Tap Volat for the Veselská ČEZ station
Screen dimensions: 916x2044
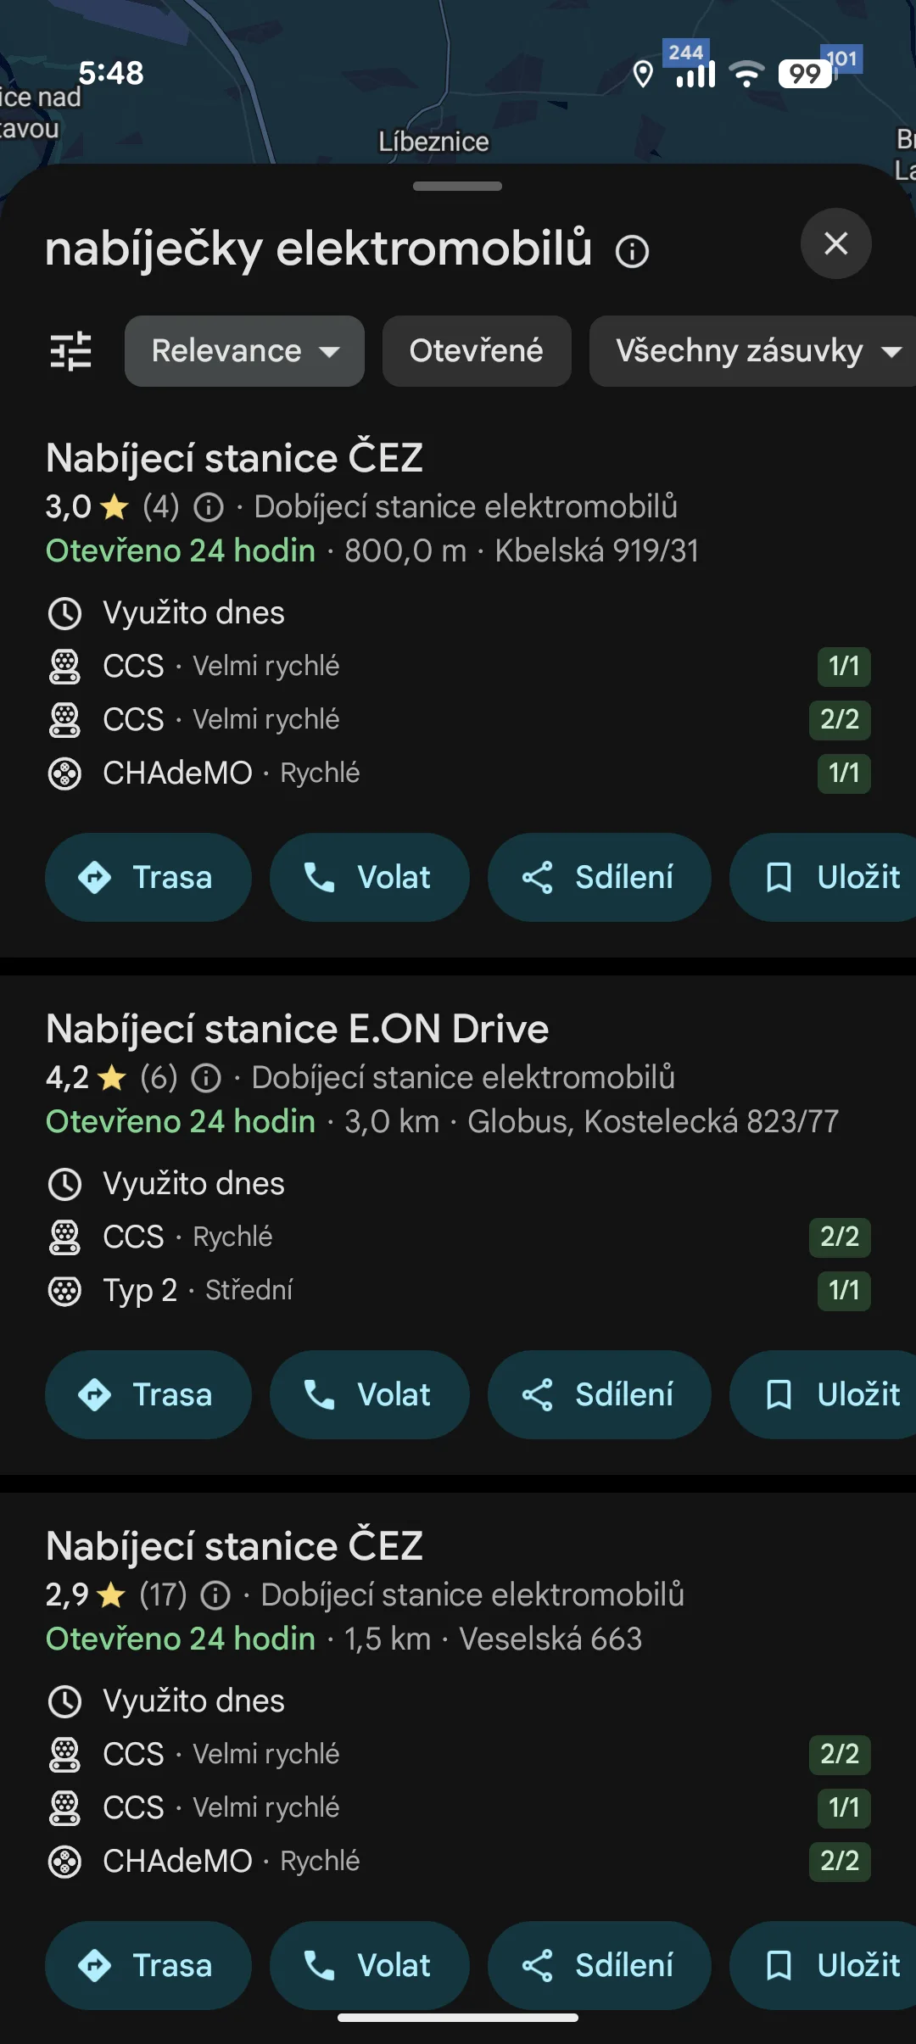point(369,1965)
